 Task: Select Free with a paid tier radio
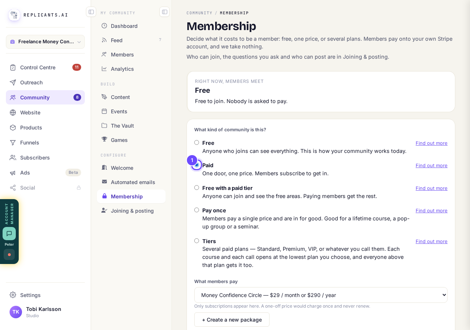(x=197, y=188)
